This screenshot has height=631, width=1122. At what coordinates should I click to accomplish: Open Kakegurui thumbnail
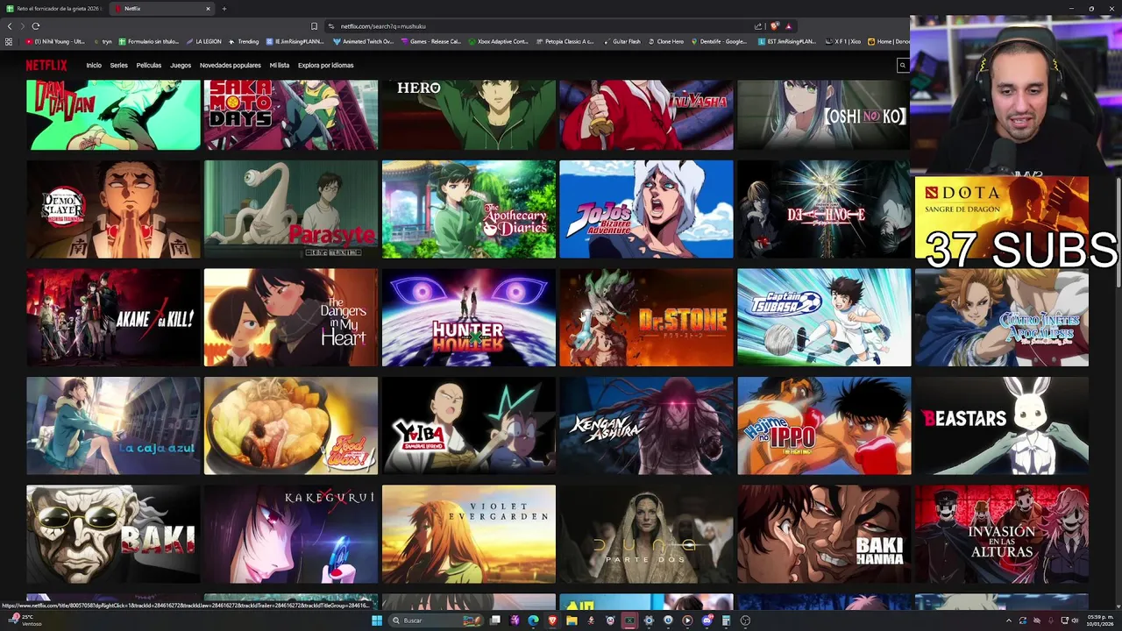tap(291, 534)
